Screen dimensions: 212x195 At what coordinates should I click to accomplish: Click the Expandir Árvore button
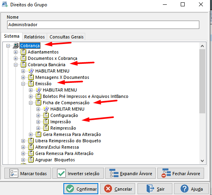(130, 173)
